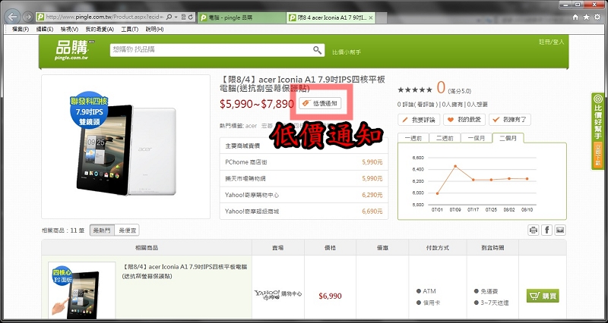Image resolution: width=608 pixels, height=323 pixels.
Task: Open the 工具(T) menu
Action: (x=130, y=30)
